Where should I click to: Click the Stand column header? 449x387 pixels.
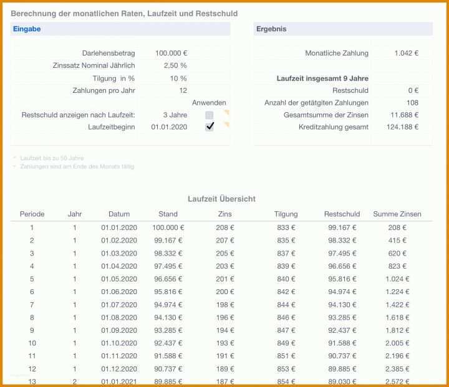pyautogui.click(x=168, y=214)
